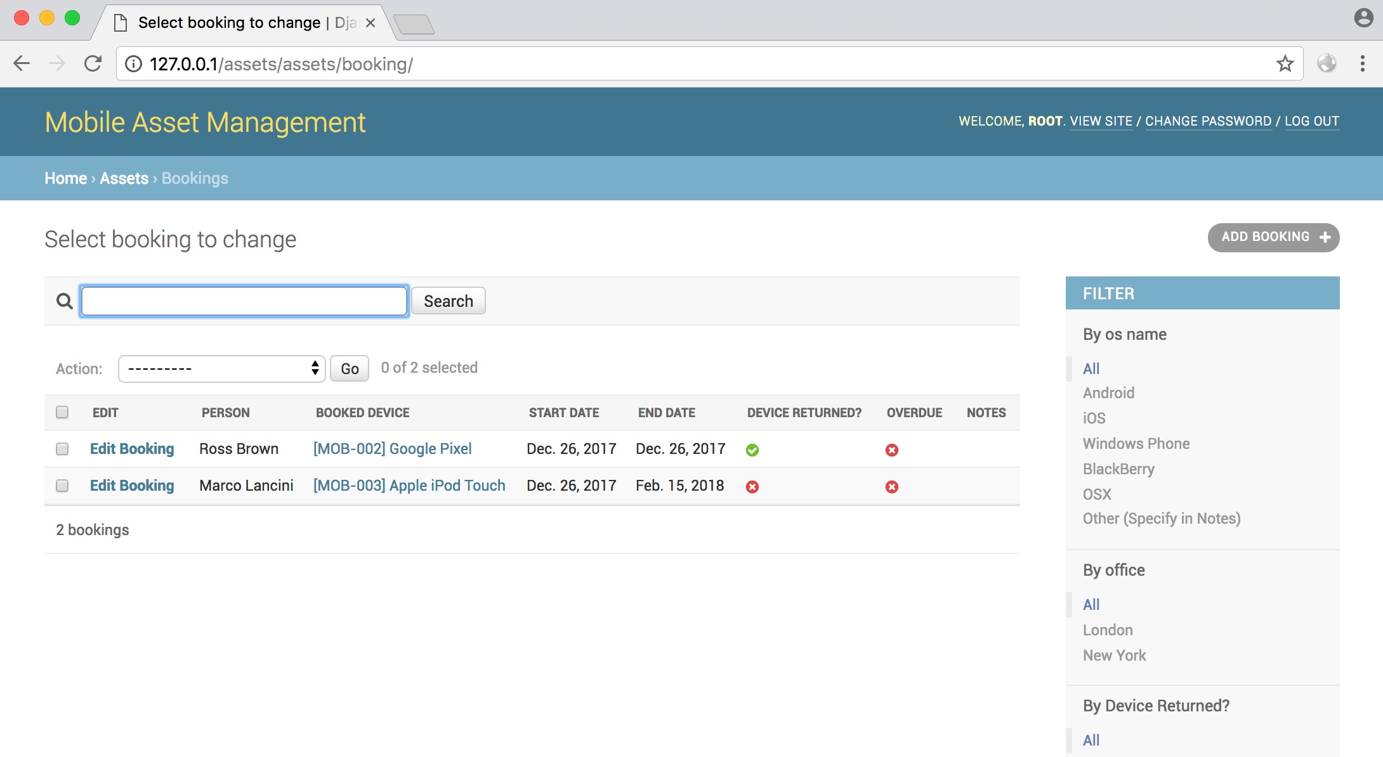This screenshot has height=757, width=1383.
Task: Check the Marco Lancini booking row
Action: pyautogui.click(x=62, y=486)
